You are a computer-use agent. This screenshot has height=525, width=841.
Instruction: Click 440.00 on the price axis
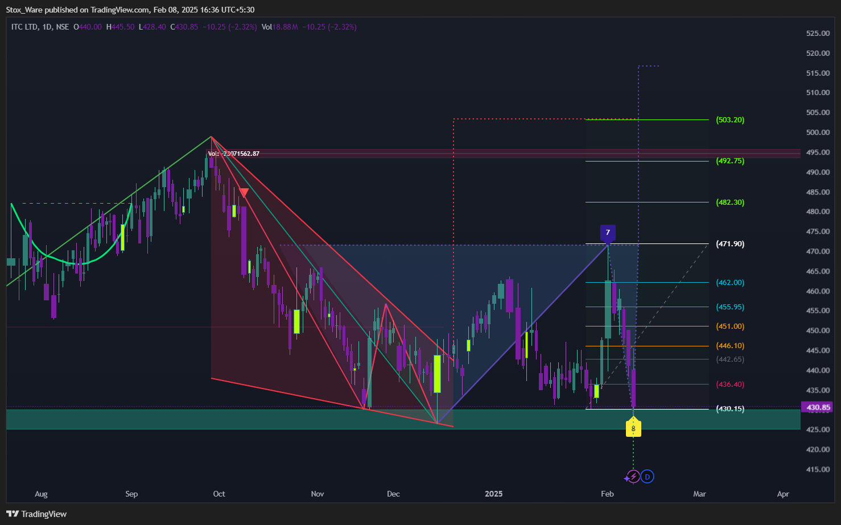(818, 370)
